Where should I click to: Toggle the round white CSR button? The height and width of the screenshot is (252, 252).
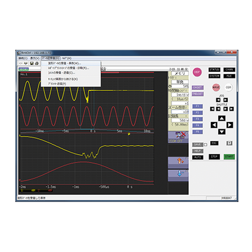(228, 87)
